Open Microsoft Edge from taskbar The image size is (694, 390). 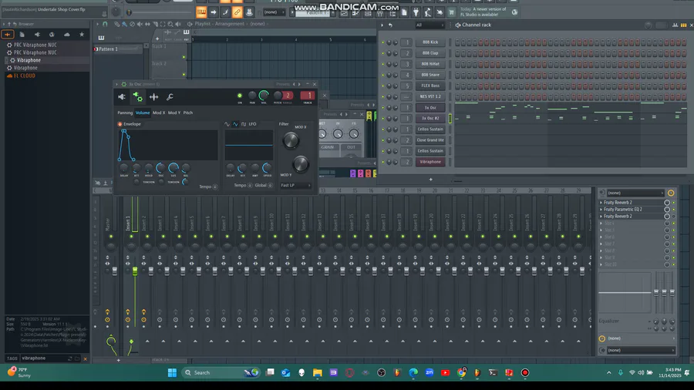(x=413, y=373)
